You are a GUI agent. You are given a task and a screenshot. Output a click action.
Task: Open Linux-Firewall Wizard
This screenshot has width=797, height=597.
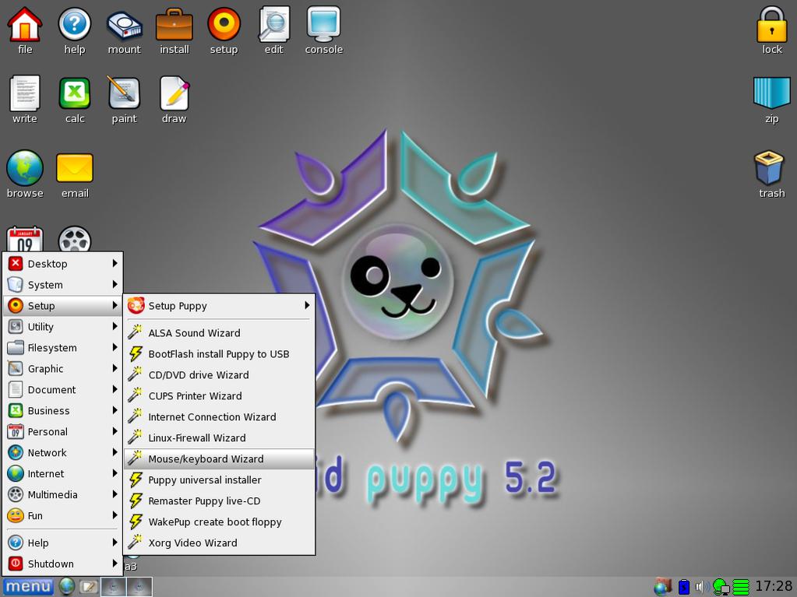pyautogui.click(x=219, y=437)
